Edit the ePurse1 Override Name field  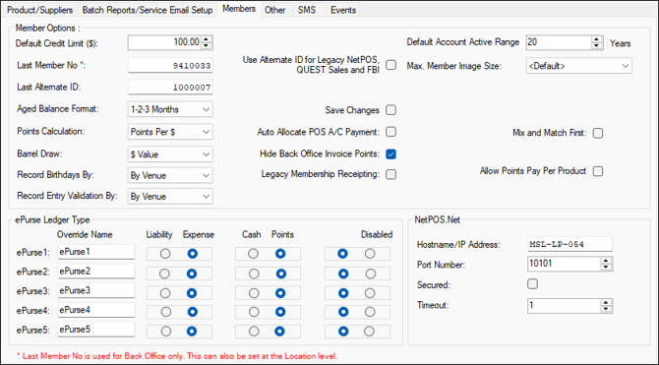tap(96, 252)
